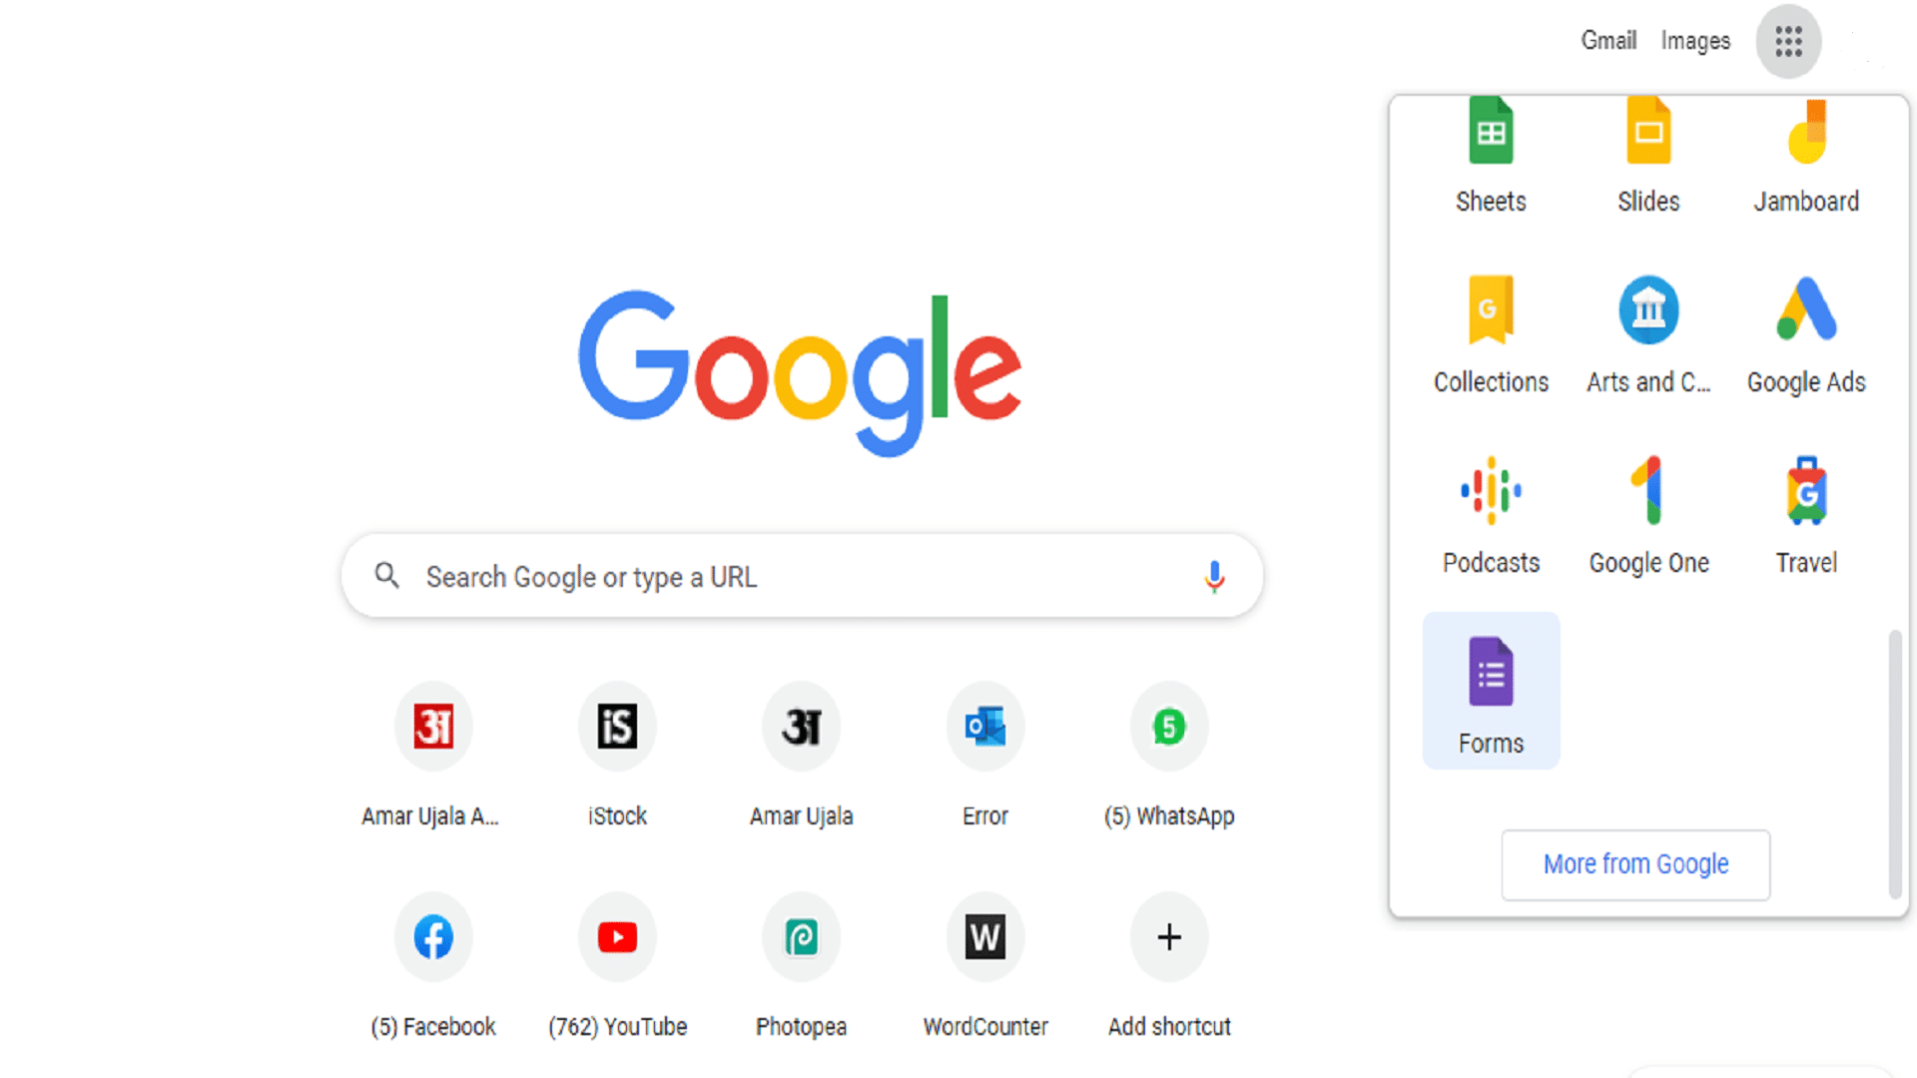The width and height of the screenshot is (1917, 1078).
Task: Go to Gmail
Action: [1608, 40]
